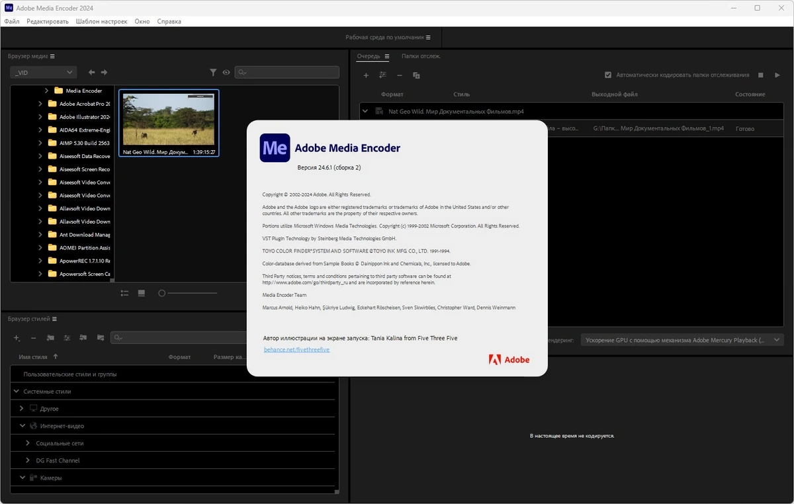
Task: Expand the DG Fast Channel group
Action: pyautogui.click(x=28, y=460)
